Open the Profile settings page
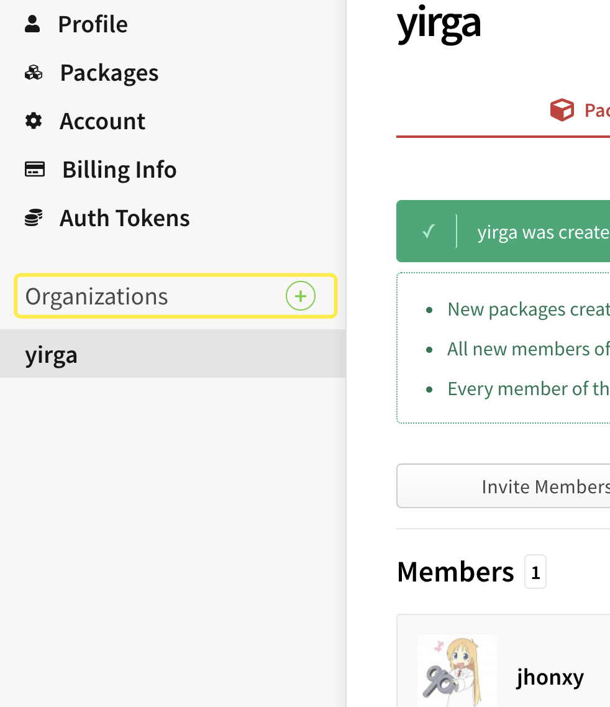610x707 pixels. click(x=93, y=24)
